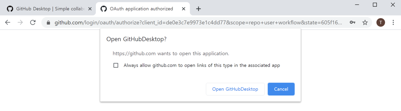Image resolution: width=401 pixels, height=111 pixels.
Task: Click the forward navigation arrow
Action: (x=20, y=23)
